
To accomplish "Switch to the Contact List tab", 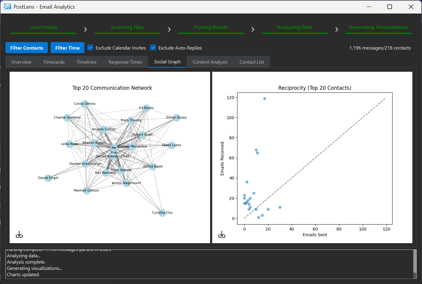I will [x=252, y=62].
